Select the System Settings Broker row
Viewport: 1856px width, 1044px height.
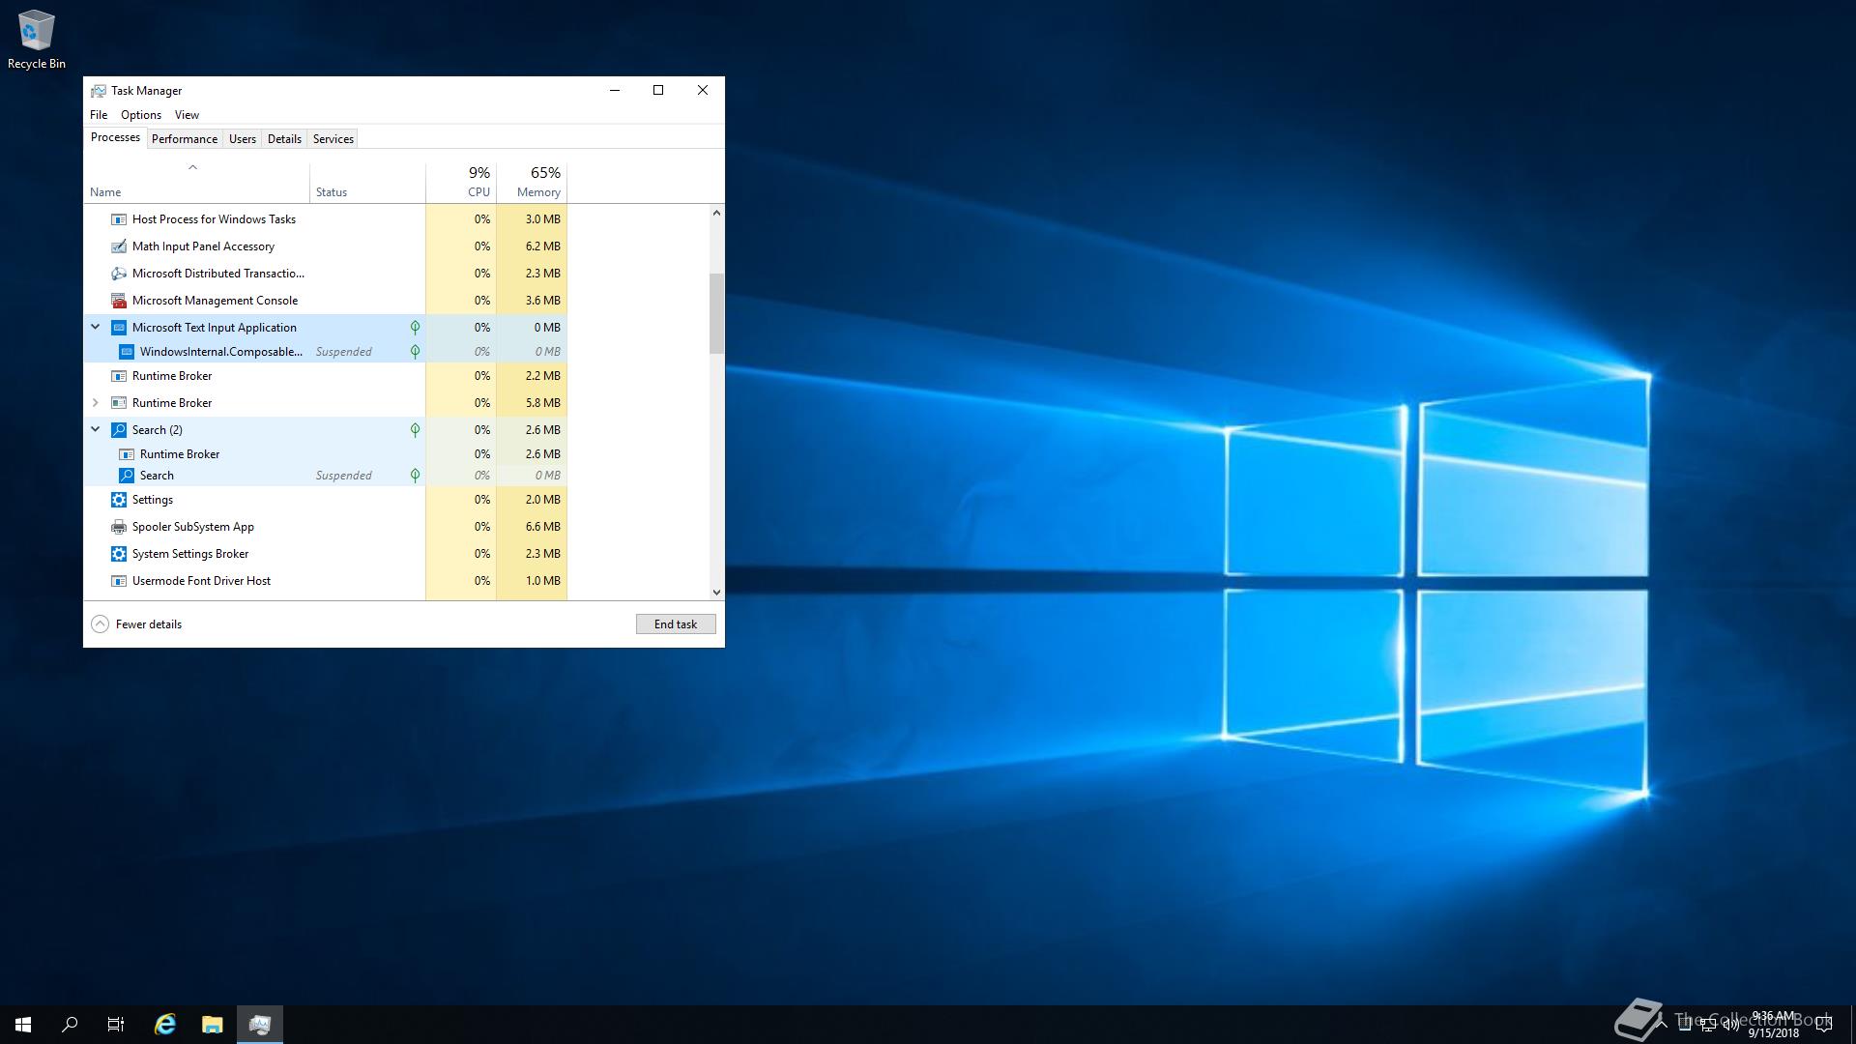326,554
